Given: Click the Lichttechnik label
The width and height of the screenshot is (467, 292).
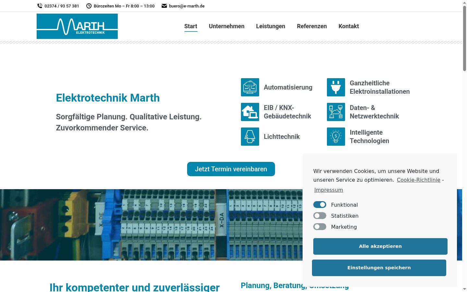Looking at the screenshot, I should point(282,137).
